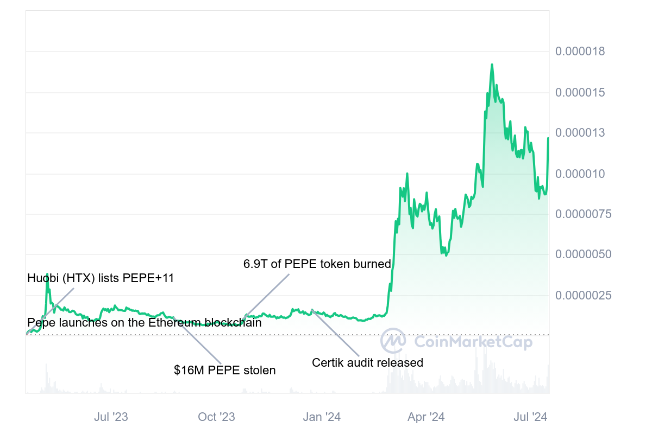Click the 0.000010 y-axis value
652x434 pixels.
coord(580,174)
